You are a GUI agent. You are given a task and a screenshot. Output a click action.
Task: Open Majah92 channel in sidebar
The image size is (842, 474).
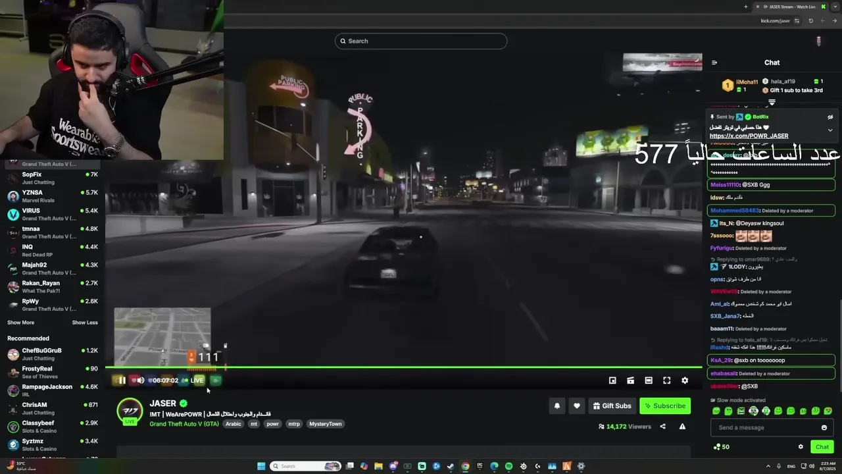[x=53, y=269]
